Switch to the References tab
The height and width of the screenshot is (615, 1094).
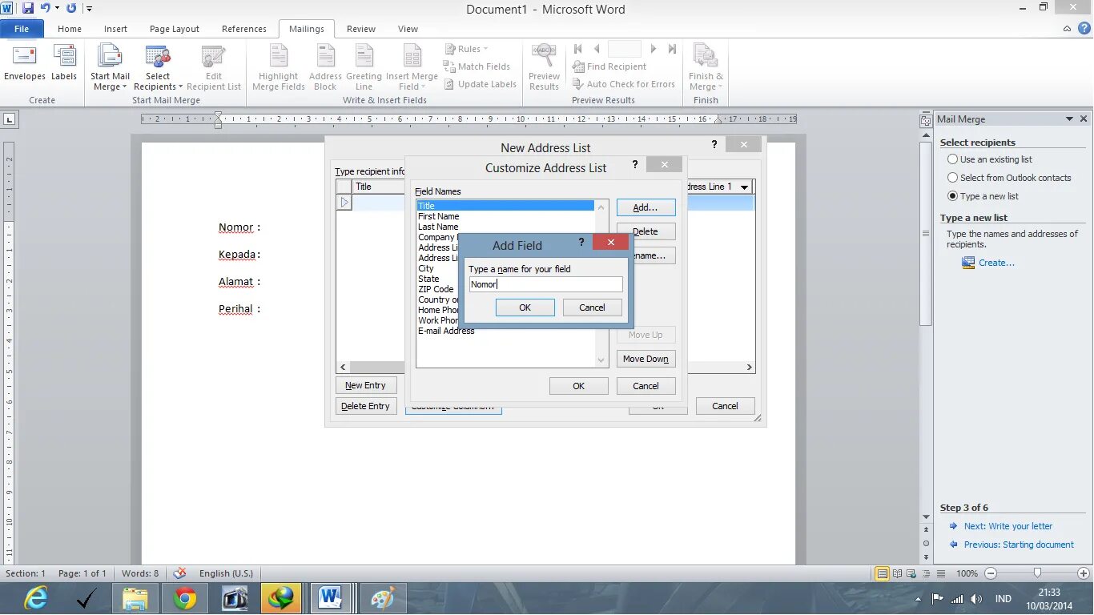coord(244,29)
